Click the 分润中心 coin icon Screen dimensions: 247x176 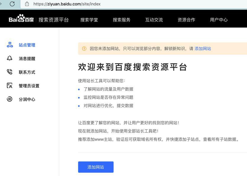tap(9, 99)
